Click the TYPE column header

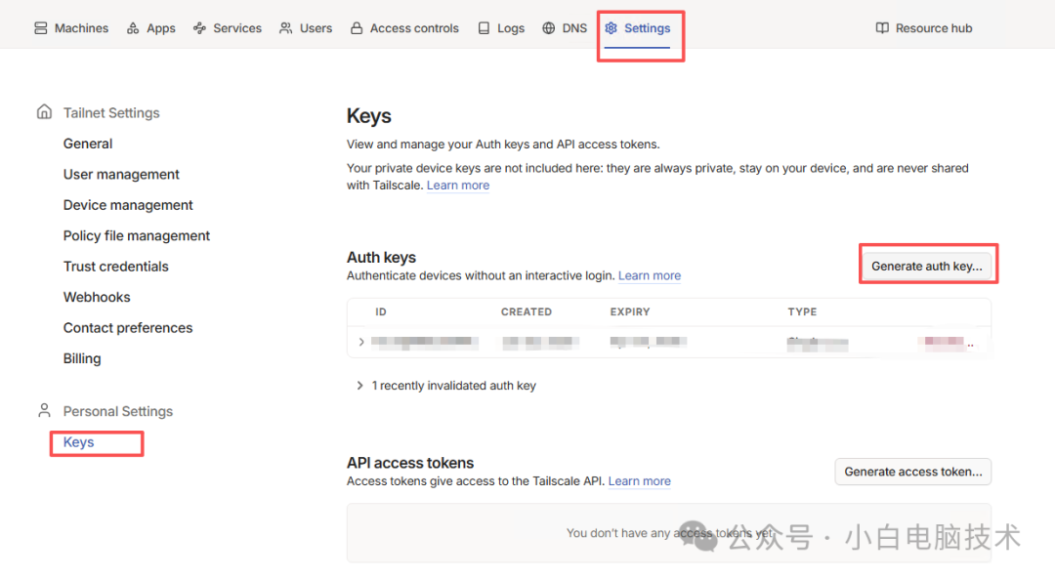(802, 312)
